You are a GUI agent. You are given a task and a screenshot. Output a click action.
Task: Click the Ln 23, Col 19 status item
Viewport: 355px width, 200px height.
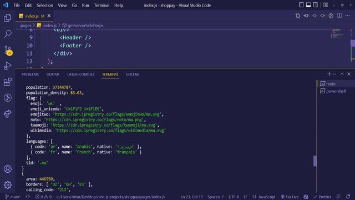(191, 197)
